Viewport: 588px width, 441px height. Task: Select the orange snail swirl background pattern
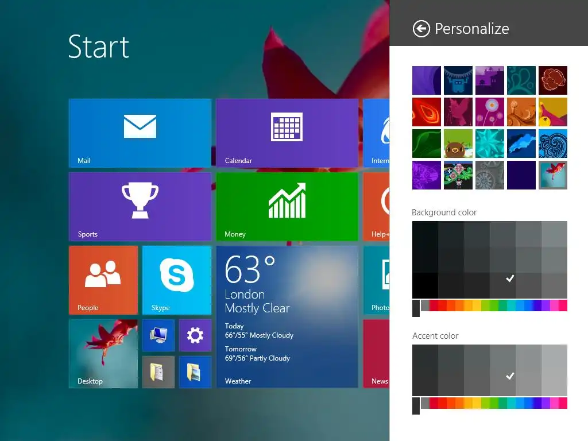[521, 112]
